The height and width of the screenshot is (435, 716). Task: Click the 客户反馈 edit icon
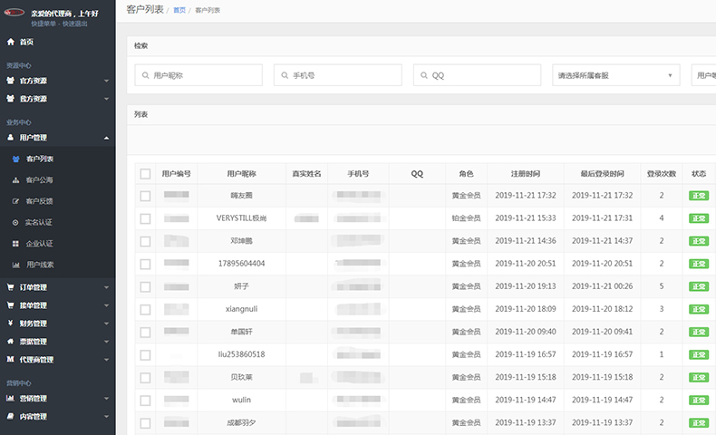pos(16,201)
